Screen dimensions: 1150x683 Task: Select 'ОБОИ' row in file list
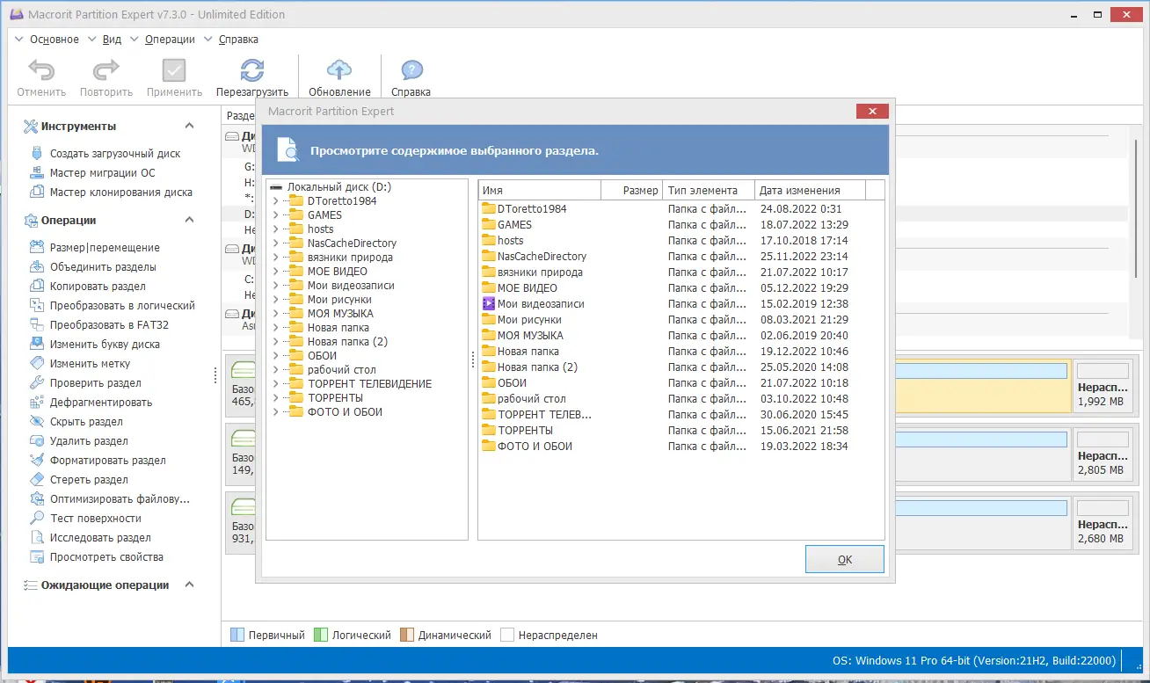tap(681, 382)
